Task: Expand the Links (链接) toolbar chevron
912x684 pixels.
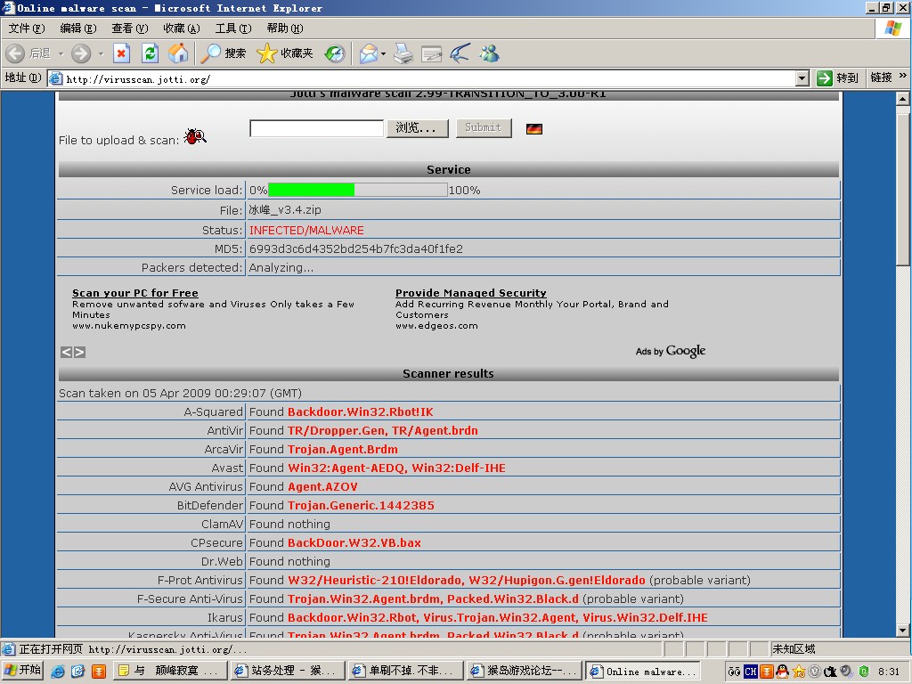Action: (x=903, y=77)
